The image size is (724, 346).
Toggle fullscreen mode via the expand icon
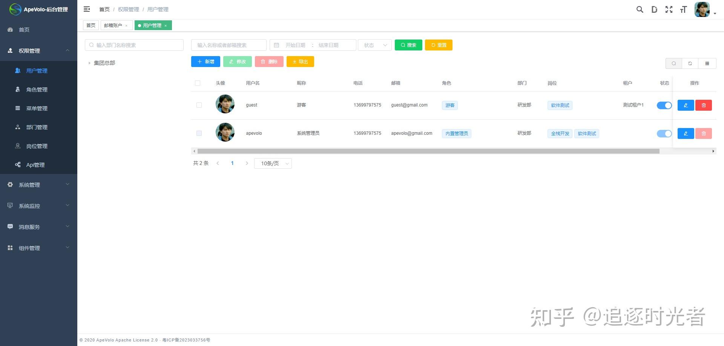669,9
